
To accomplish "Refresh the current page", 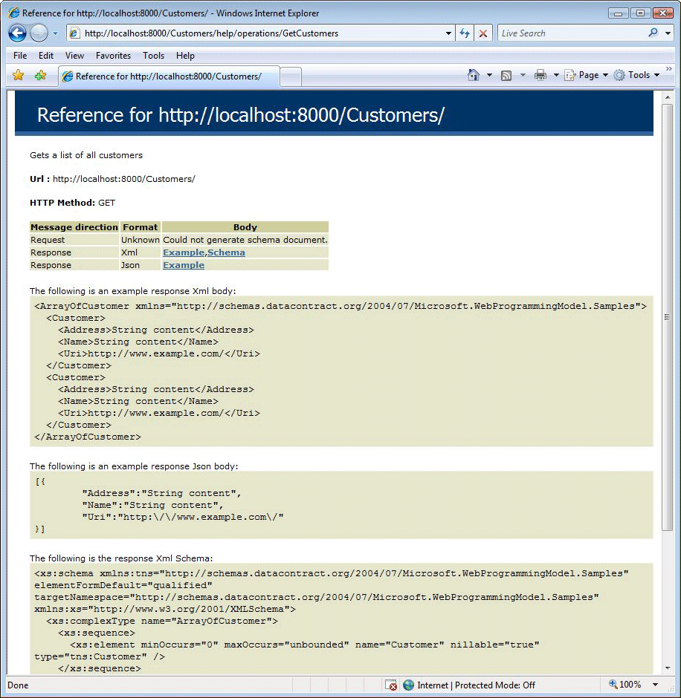I will click(463, 33).
